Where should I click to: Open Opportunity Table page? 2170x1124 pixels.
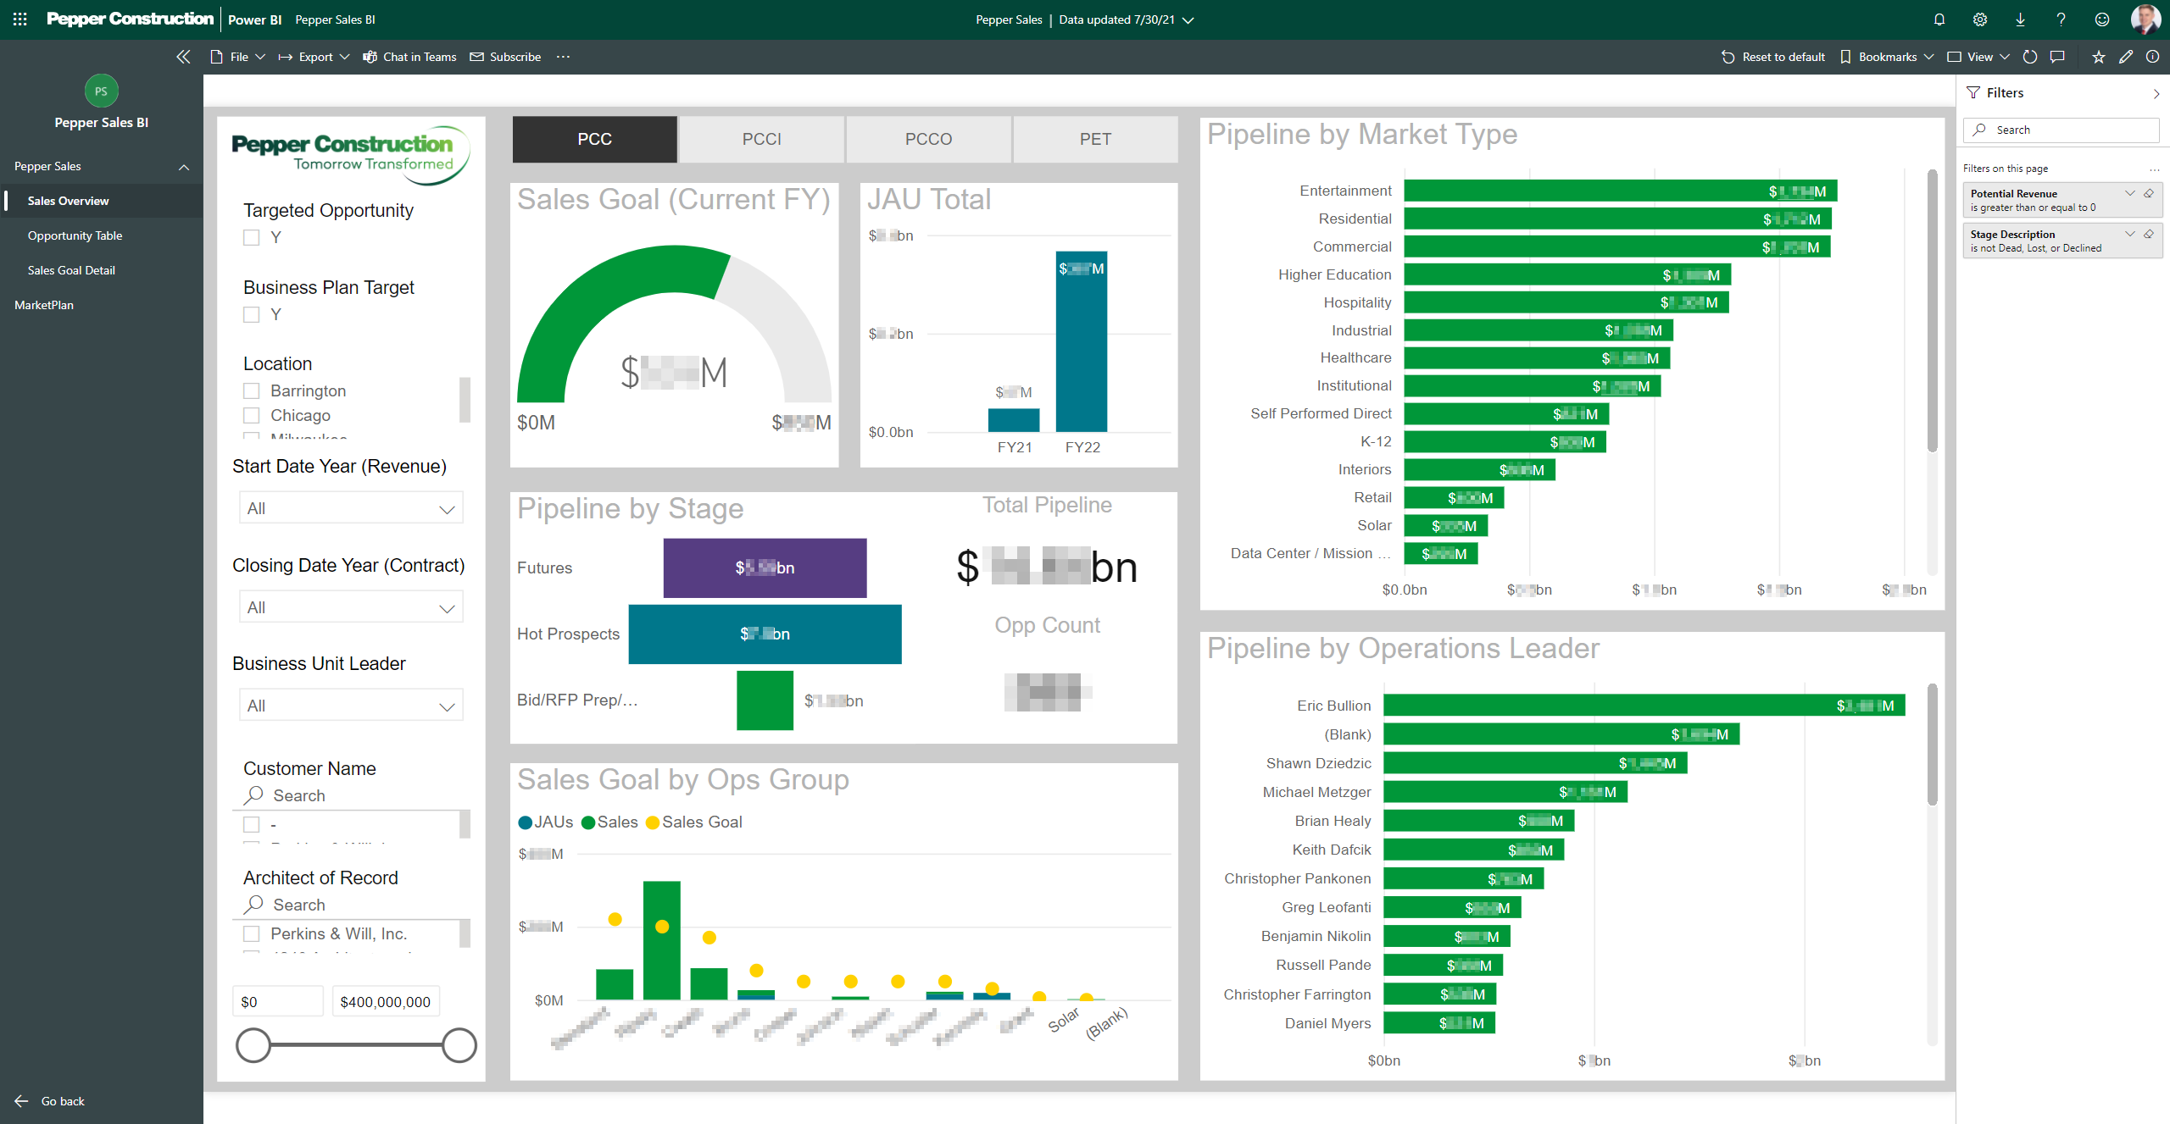click(75, 235)
